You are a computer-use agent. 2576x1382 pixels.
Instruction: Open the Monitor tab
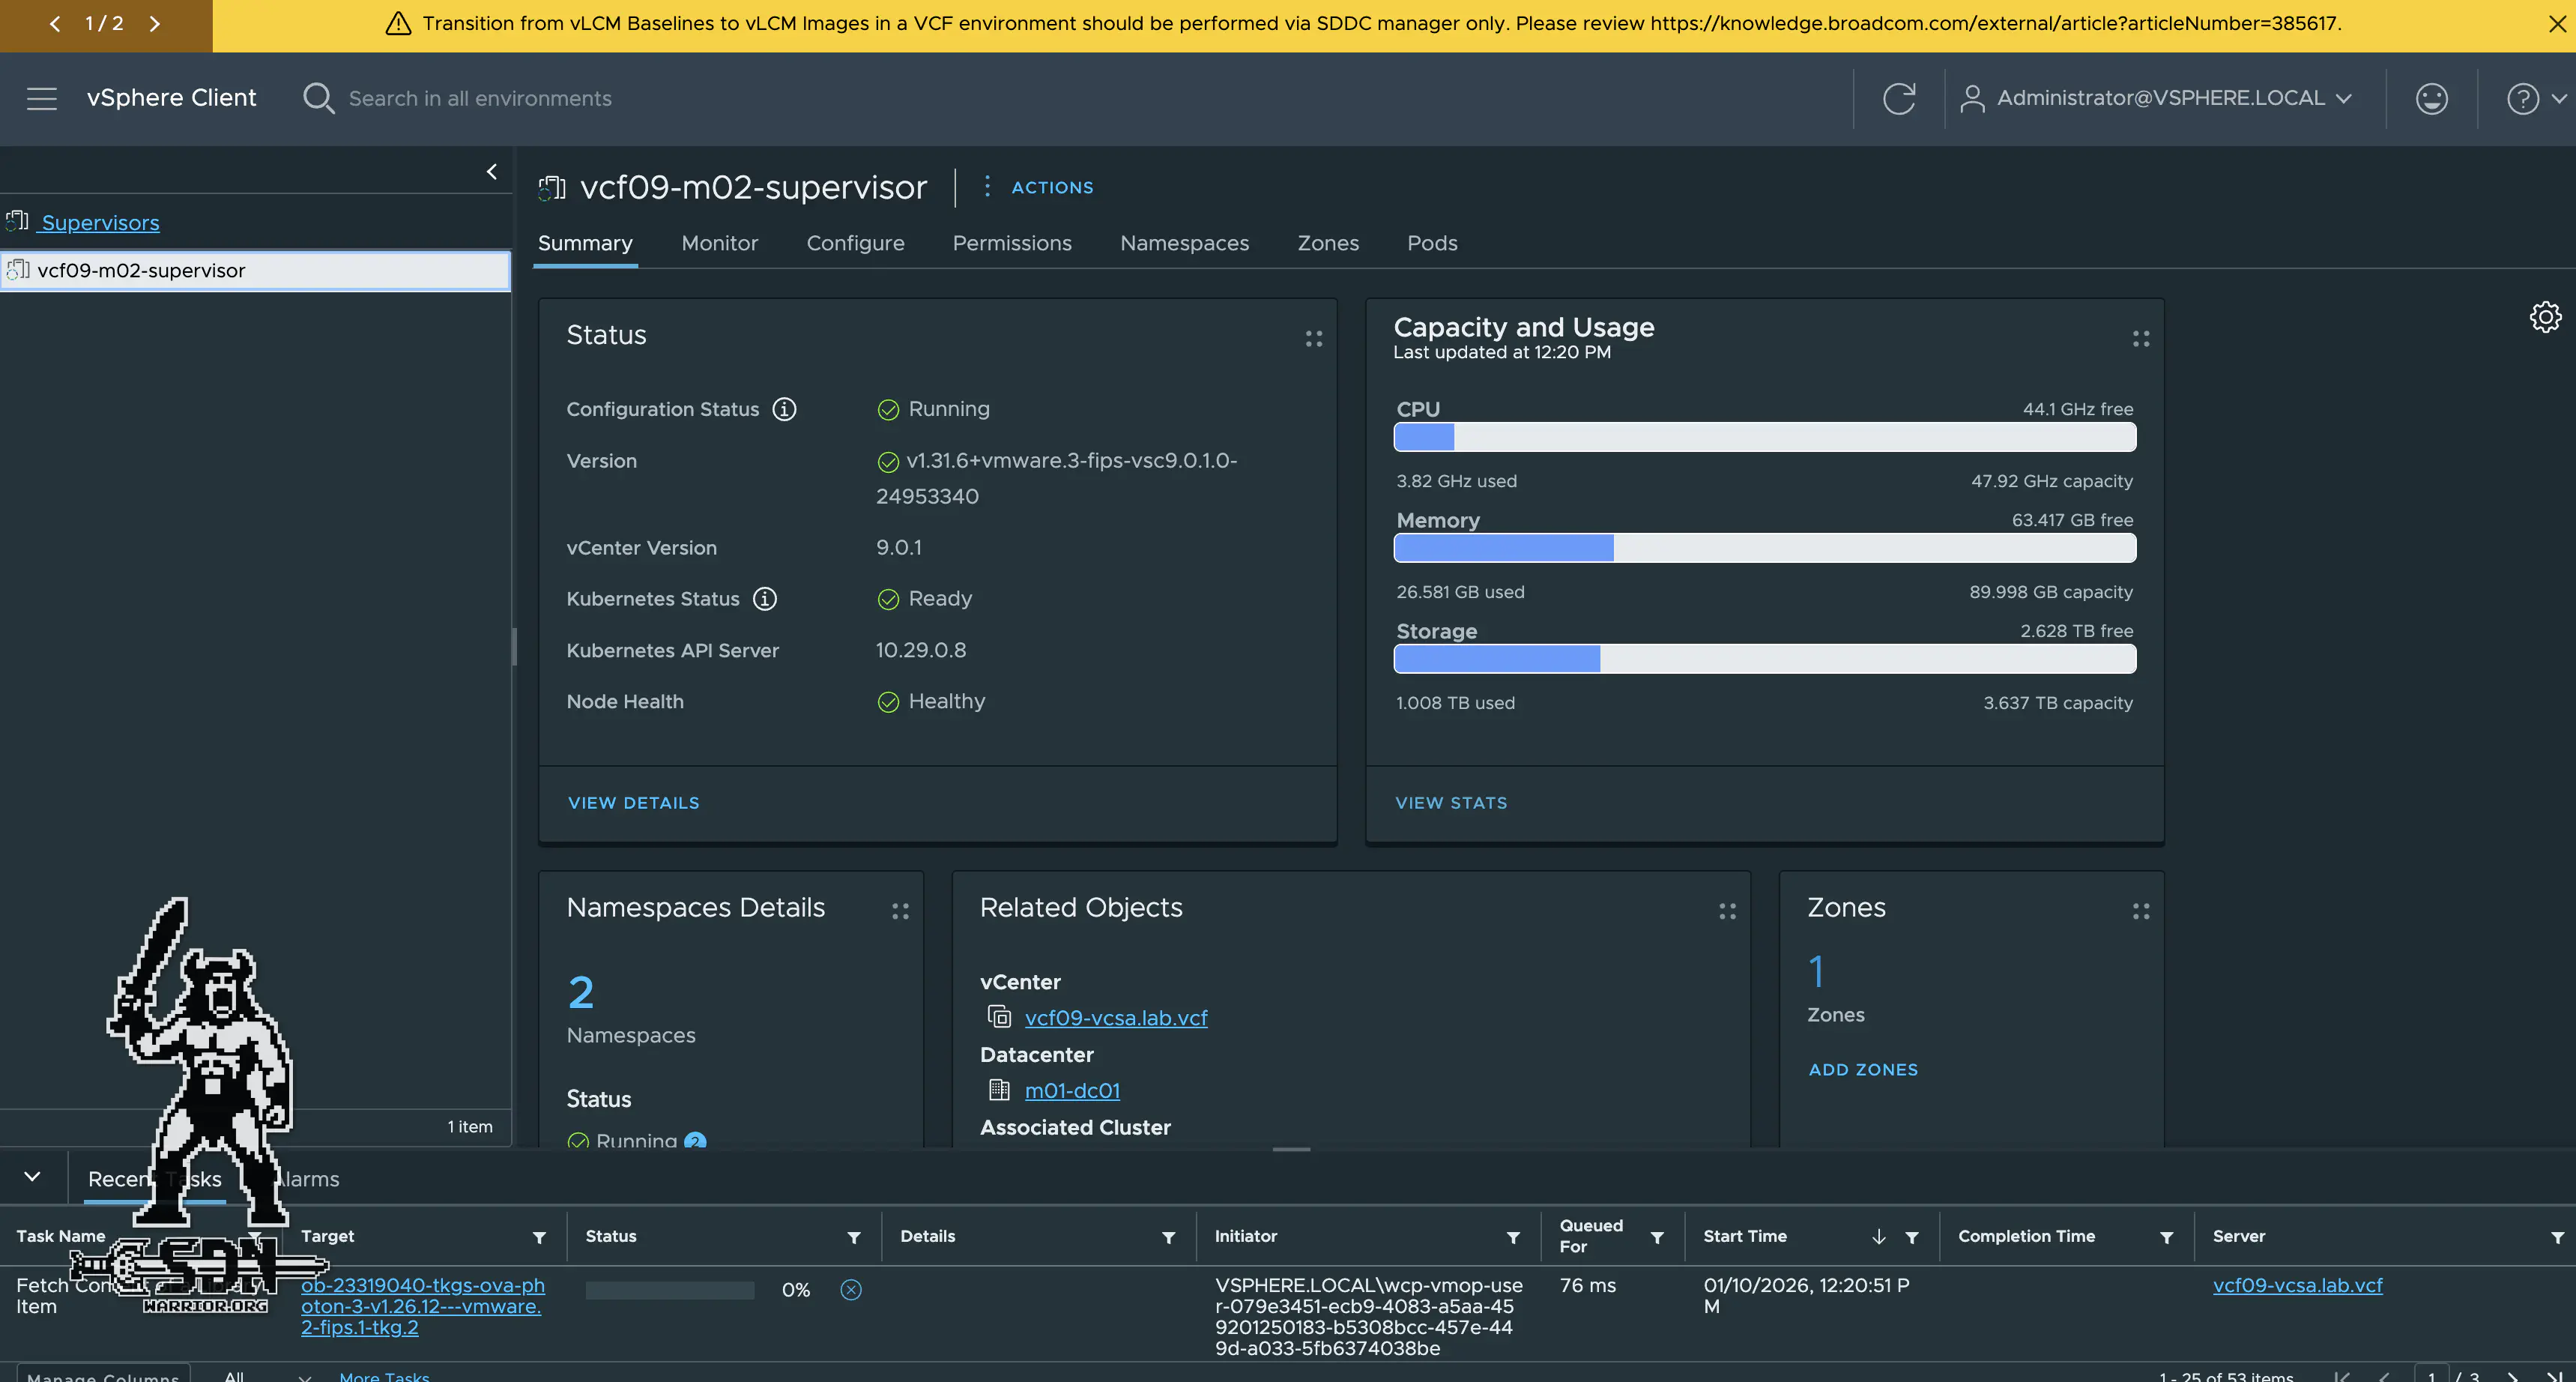click(x=719, y=243)
